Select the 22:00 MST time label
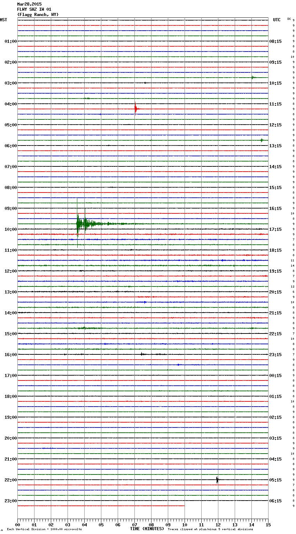 point(11,480)
